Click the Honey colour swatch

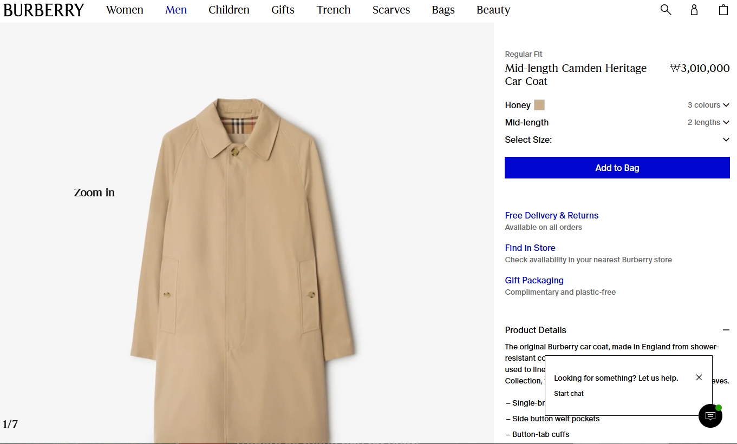point(539,105)
